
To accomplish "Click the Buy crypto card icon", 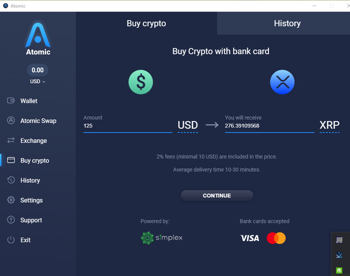I will (x=11, y=160).
